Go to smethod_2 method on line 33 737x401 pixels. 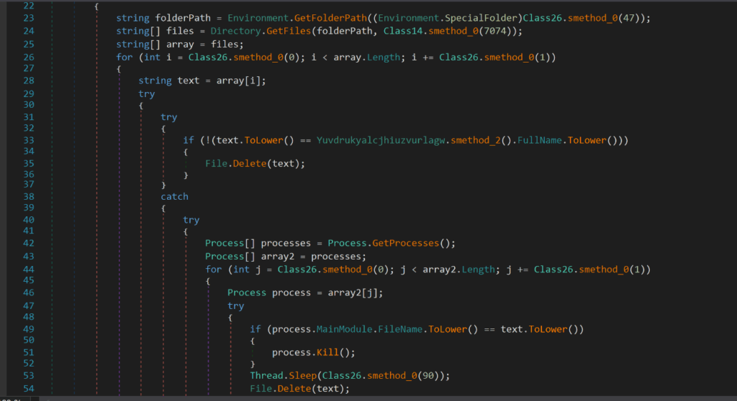[476, 140]
